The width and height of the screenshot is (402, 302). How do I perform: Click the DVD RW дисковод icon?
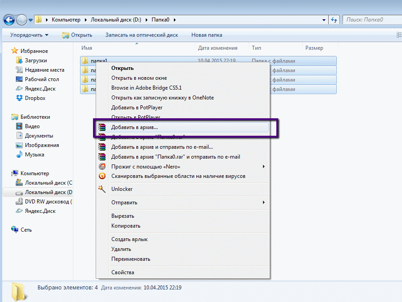(x=19, y=201)
